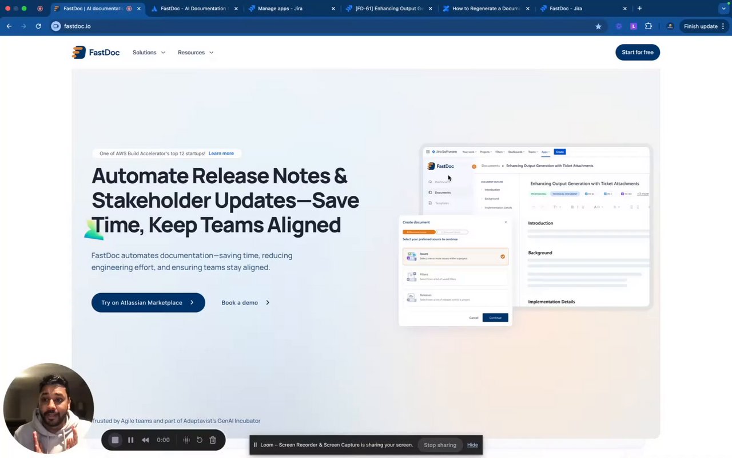732x458 pixels.
Task: Open a new browser tab
Action: [x=639, y=9]
